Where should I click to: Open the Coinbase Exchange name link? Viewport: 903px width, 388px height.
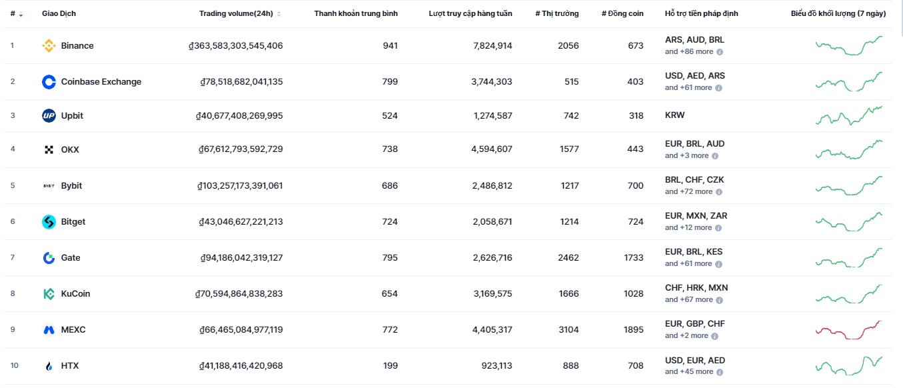[101, 82]
